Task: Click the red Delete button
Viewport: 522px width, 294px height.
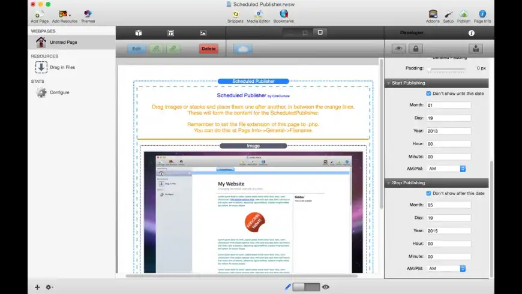Action: click(209, 49)
